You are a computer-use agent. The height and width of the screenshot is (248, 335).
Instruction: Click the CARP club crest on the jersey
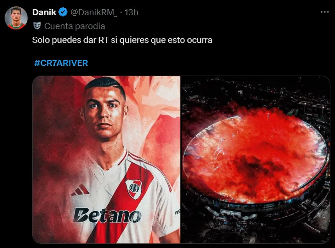pos(134,189)
